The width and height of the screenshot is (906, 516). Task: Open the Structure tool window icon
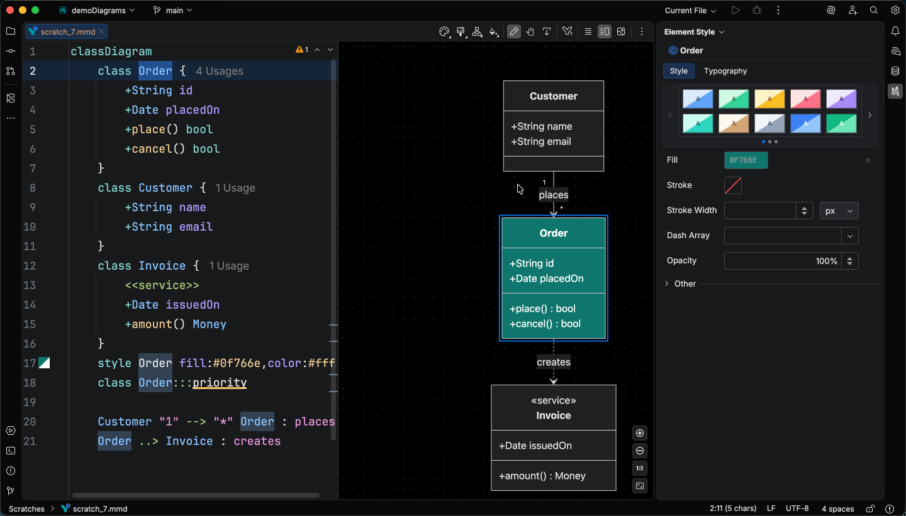[x=11, y=98]
